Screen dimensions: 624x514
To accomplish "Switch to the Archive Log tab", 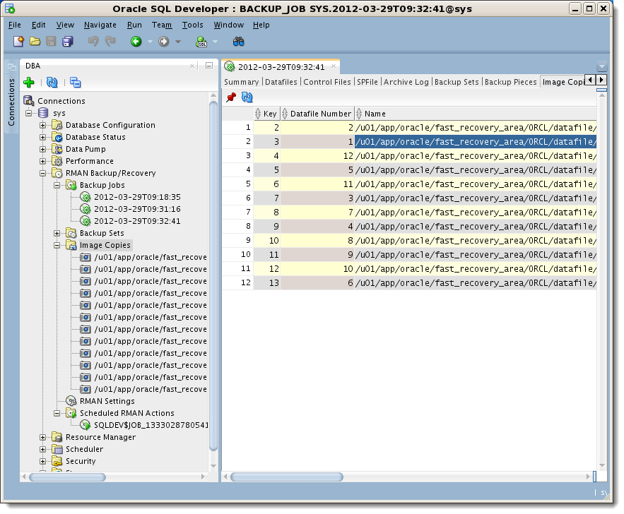I will (x=406, y=82).
